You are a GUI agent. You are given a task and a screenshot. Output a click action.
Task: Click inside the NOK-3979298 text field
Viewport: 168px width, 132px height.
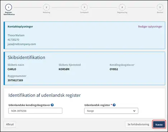click(x=35, y=111)
